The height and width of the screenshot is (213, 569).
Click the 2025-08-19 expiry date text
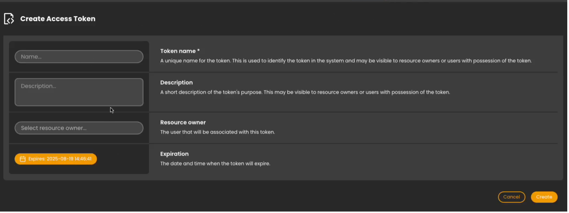point(60,159)
